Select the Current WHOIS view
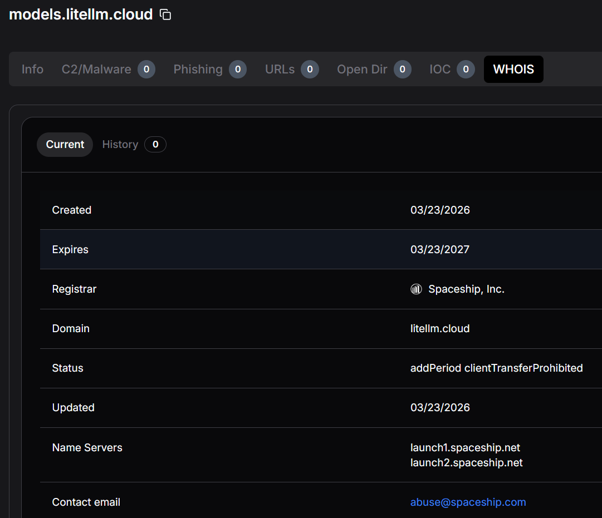 65,144
